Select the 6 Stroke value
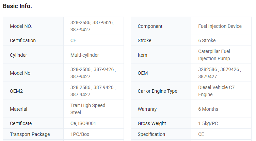The width and height of the screenshot is (256, 141). click(207, 40)
